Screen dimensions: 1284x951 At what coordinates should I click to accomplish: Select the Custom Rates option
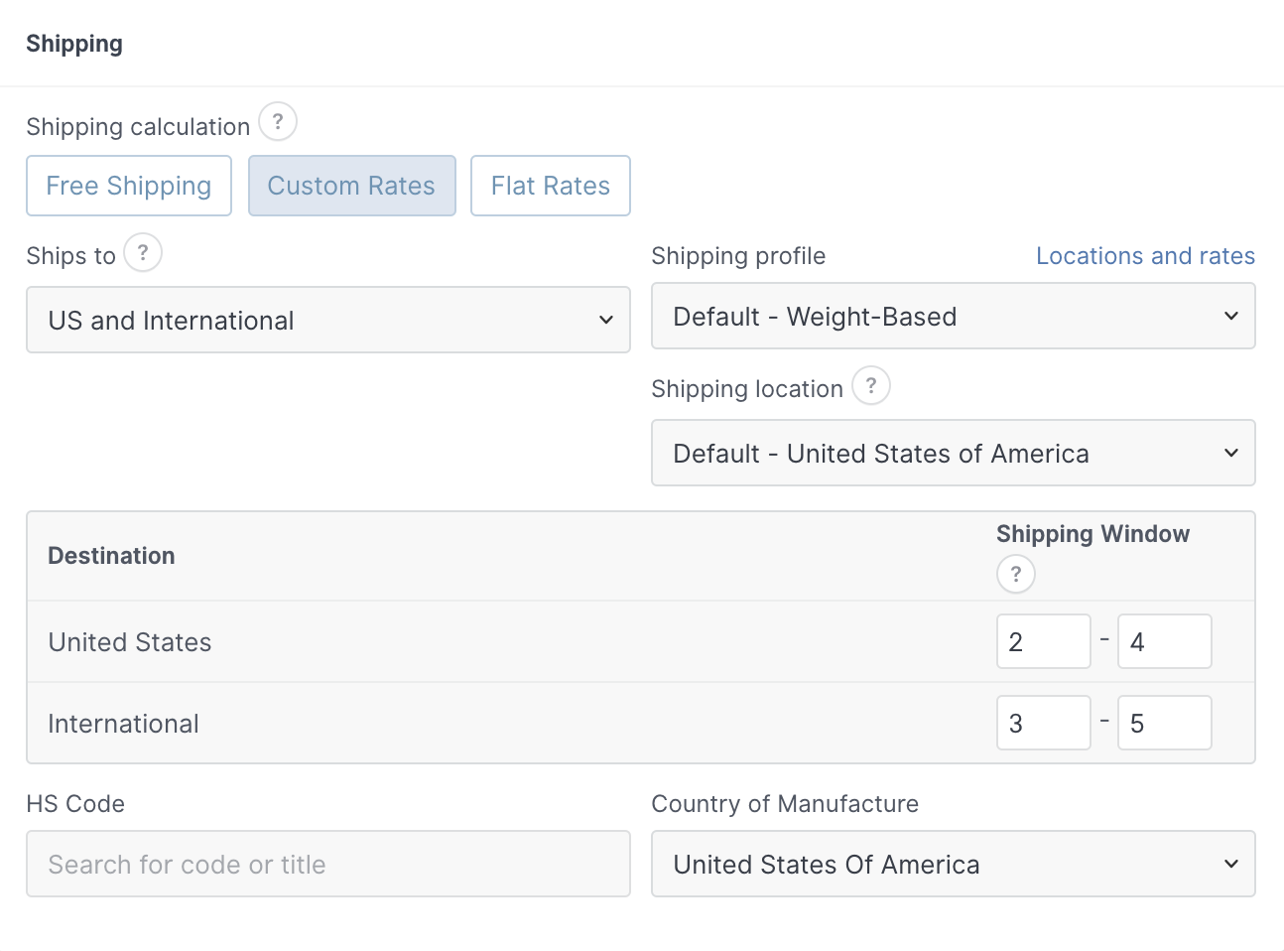tap(351, 186)
